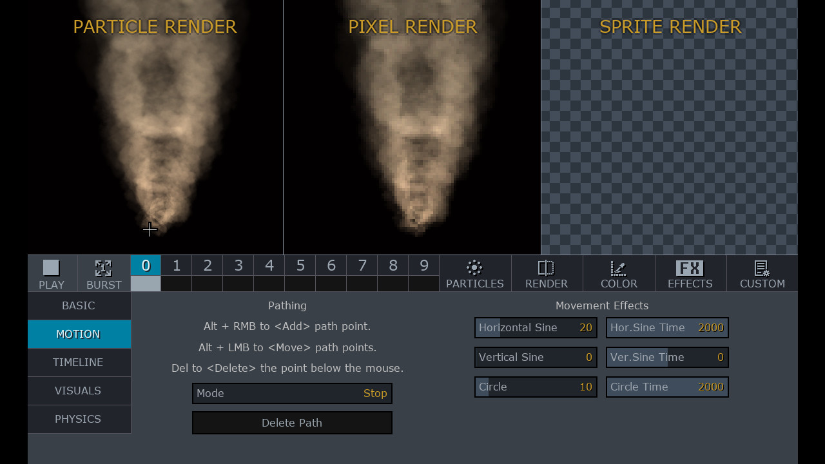Image resolution: width=825 pixels, height=464 pixels.
Task: Open the PARTICLES panel icon
Action: (475, 273)
